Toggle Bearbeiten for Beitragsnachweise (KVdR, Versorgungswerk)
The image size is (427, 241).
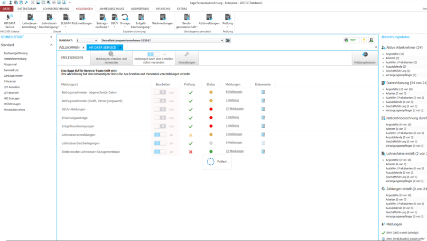coord(160,101)
